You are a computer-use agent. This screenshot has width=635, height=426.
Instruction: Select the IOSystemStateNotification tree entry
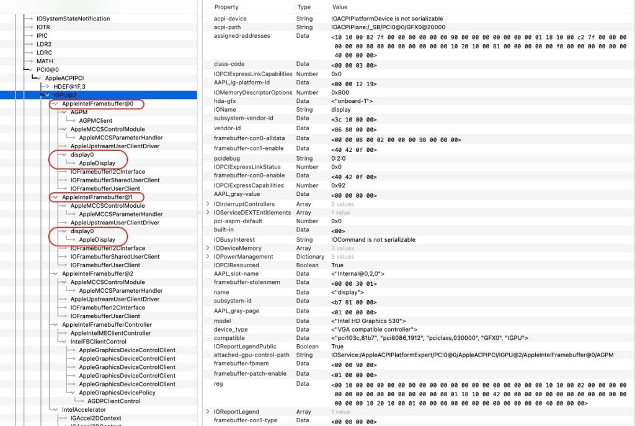coord(73,19)
